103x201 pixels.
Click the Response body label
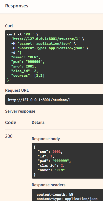(x=46, y=139)
